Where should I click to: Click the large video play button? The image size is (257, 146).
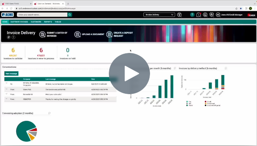(x=129, y=74)
